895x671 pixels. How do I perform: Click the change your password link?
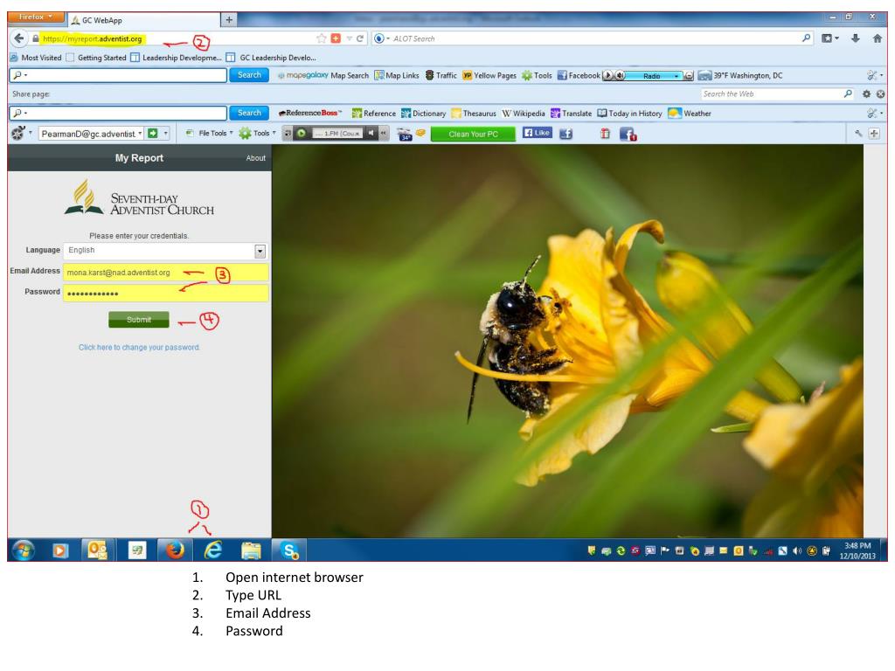click(x=139, y=347)
